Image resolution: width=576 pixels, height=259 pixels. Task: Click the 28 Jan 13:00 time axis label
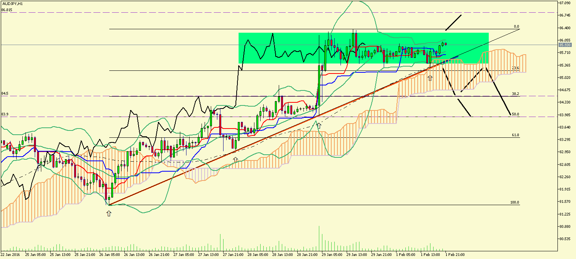click(282, 254)
